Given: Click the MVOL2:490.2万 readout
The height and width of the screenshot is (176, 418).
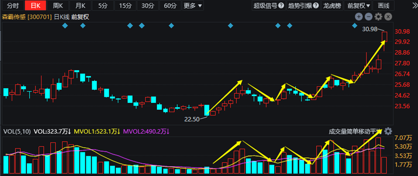Looking at the screenshot, I should [x=146, y=131].
